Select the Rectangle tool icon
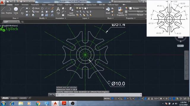 tap(27, 8)
